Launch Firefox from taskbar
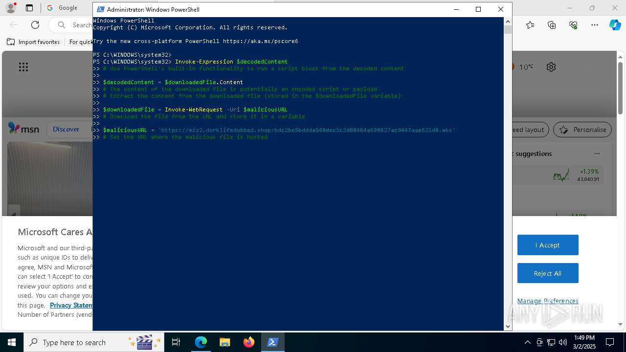Image resolution: width=626 pixels, height=352 pixels. pos(249,342)
